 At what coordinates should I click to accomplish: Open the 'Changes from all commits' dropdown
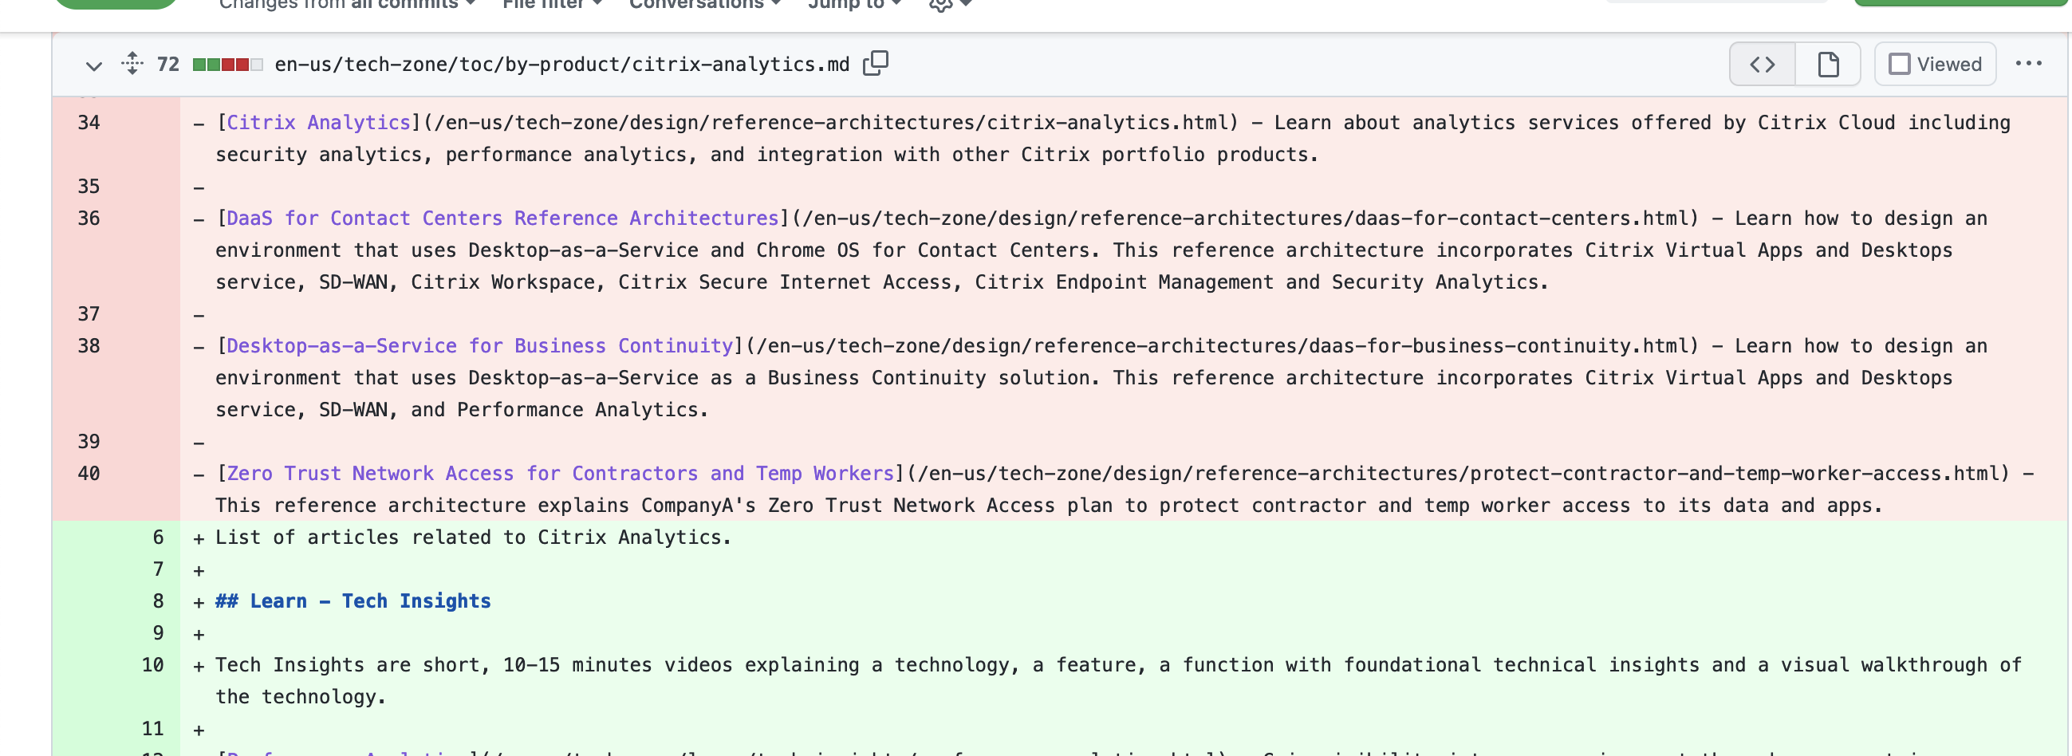[x=348, y=5]
